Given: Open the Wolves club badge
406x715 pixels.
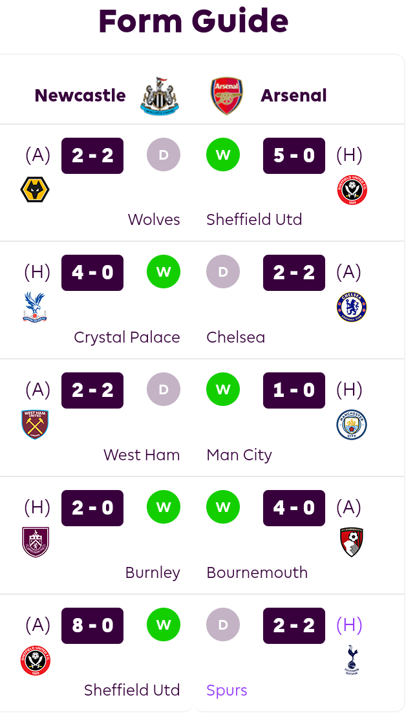Looking at the screenshot, I should pyautogui.click(x=35, y=189).
